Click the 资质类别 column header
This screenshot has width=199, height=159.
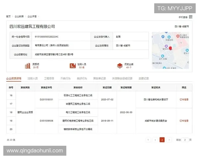[x=25, y=87]
